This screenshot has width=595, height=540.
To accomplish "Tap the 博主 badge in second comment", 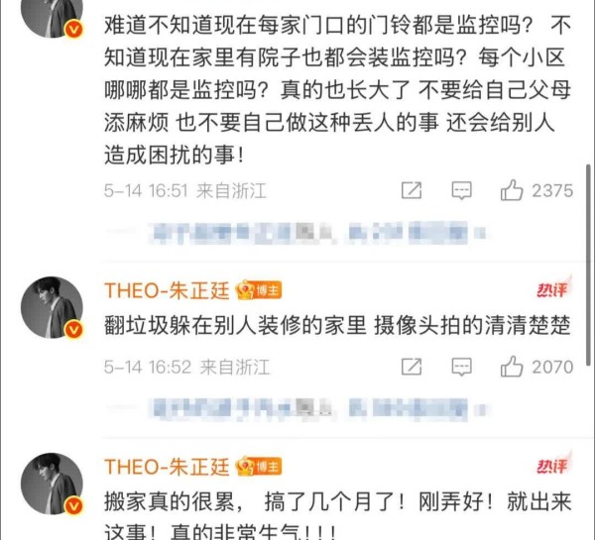I will click(x=259, y=290).
